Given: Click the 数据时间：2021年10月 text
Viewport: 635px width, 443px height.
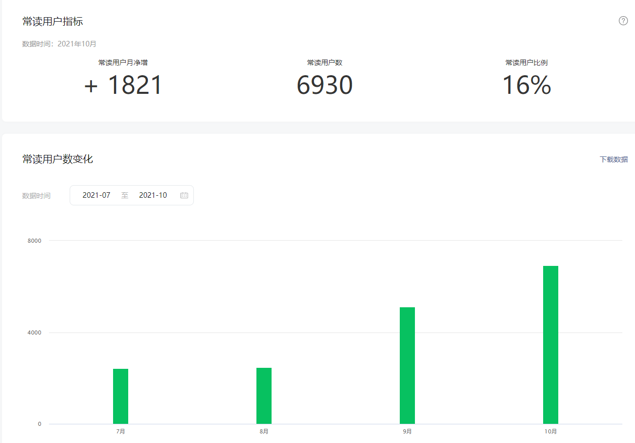Looking at the screenshot, I should (60, 44).
